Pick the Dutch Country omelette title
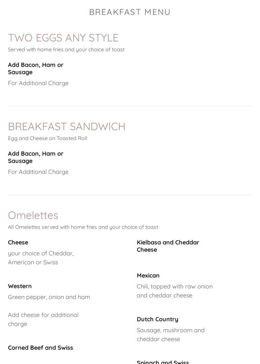This screenshot has height=364, width=260. [x=157, y=319]
